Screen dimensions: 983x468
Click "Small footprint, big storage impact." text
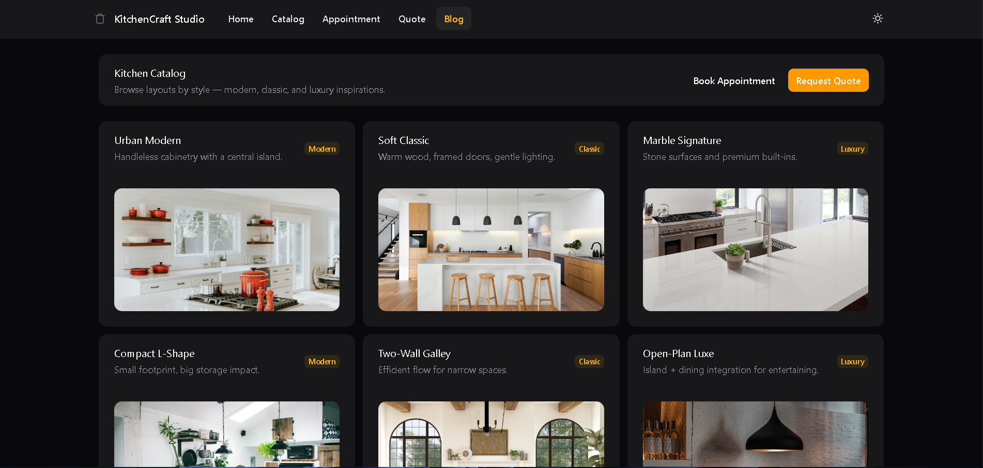click(x=187, y=370)
